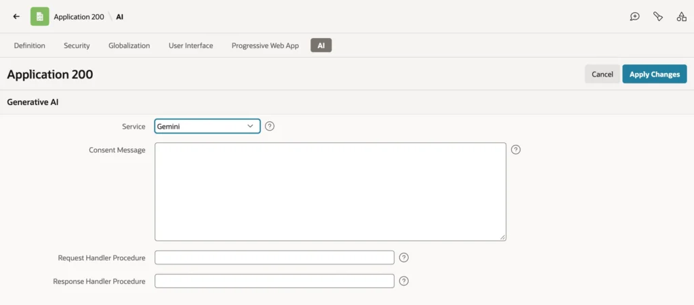Focus the Response Handler Procedure field

tap(274, 281)
